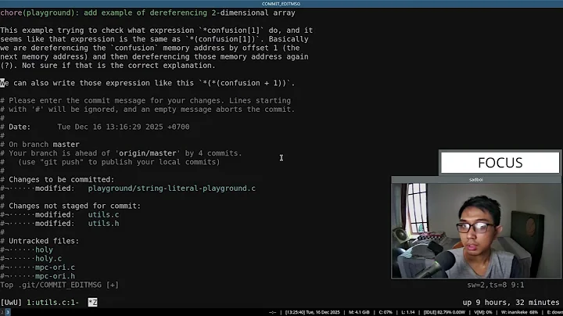Click 'origin/master' in the branch status line
The width and height of the screenshot is (563, 316).
click(148, 153)
